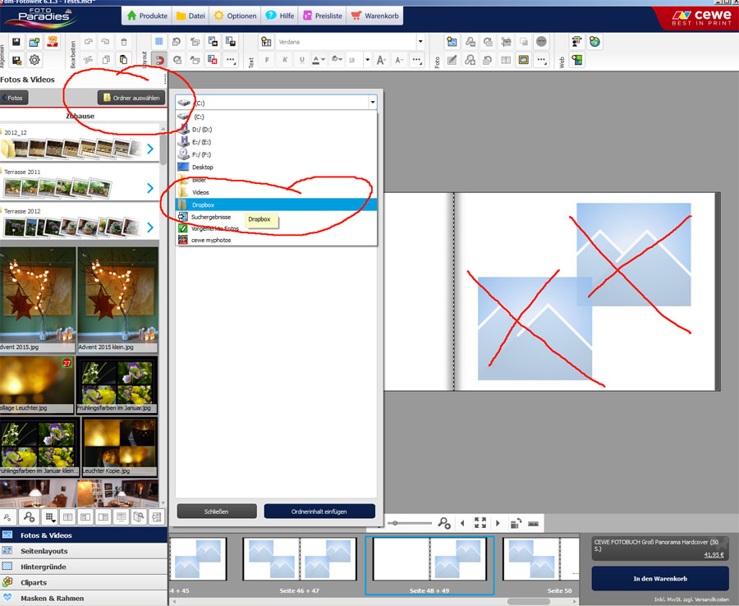This screenshot has width=739, height=606.
Task: Click the add photo icon in Foto group
Action: pyautogui.click(x=452, y=42)
